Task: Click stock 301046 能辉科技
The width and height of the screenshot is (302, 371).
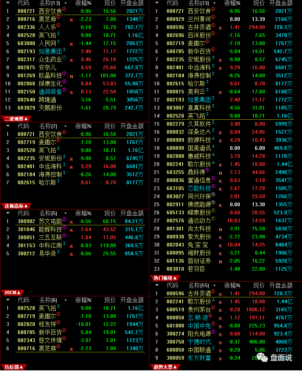Action: 75,229
